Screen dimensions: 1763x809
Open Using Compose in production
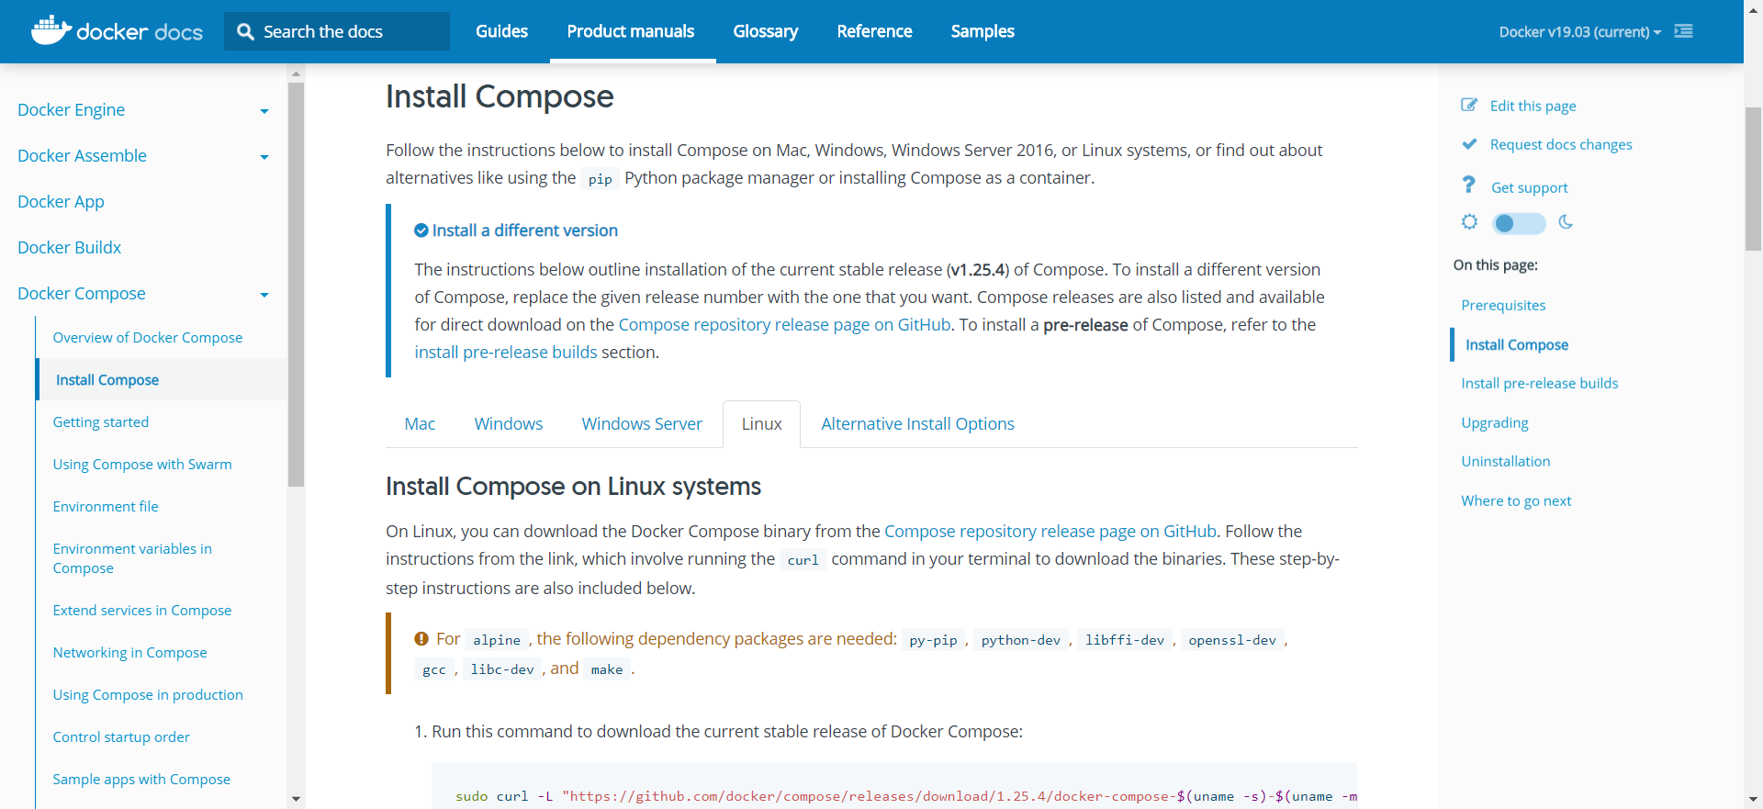click(x=148, y=694)
